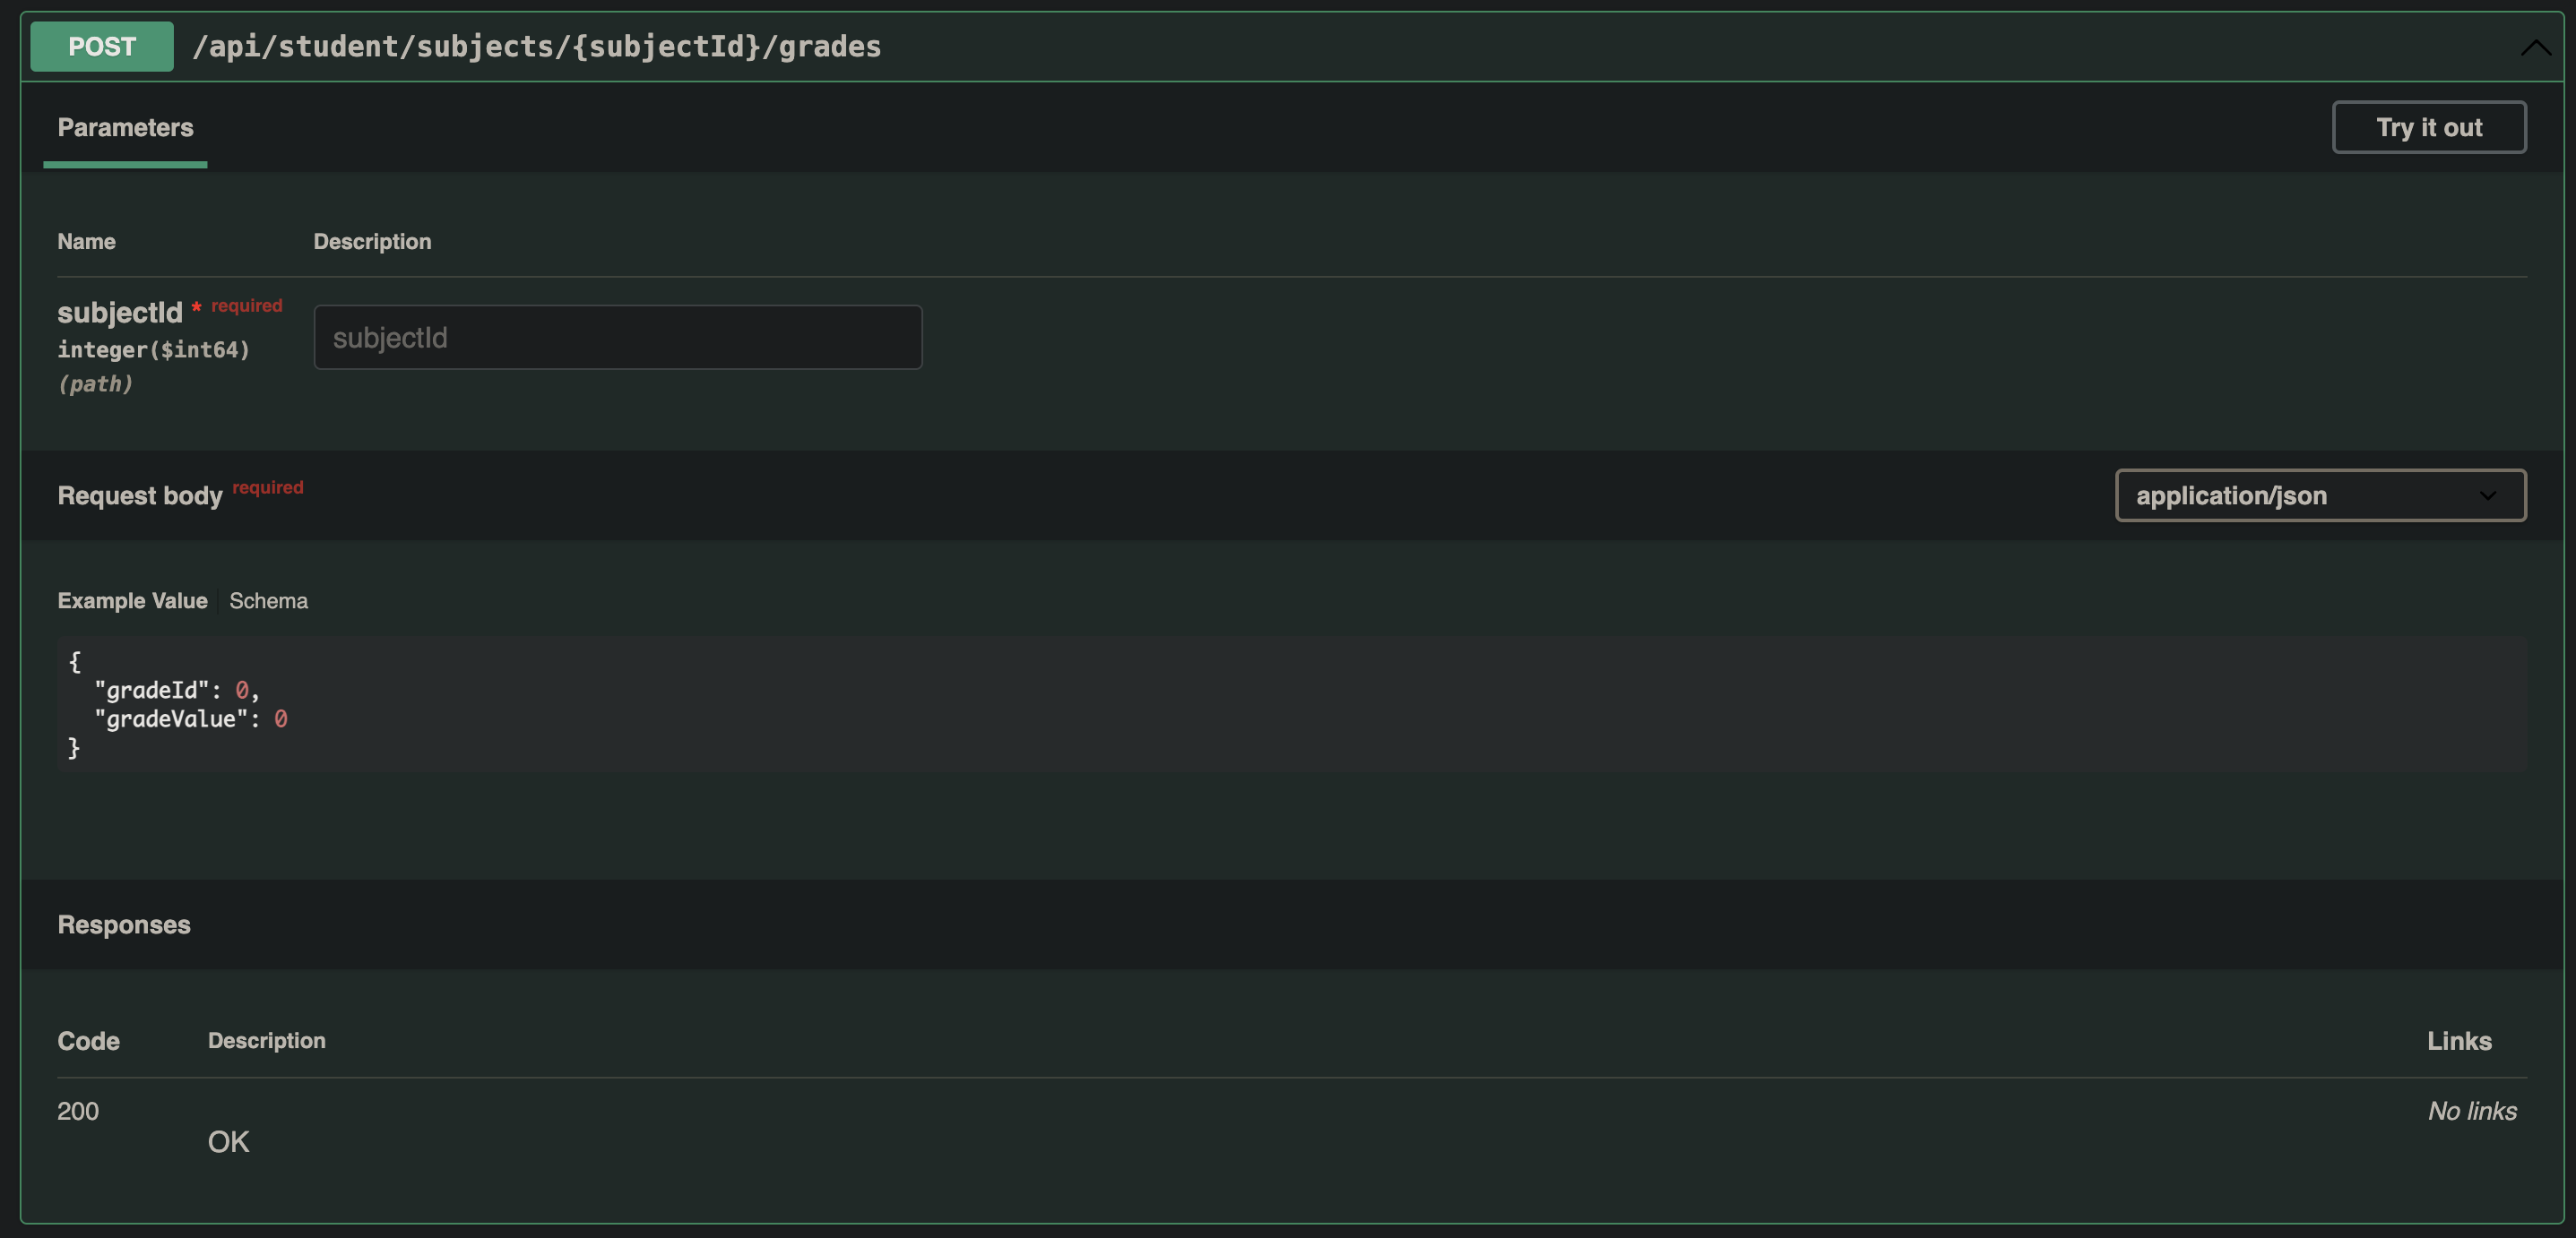Click the Request body heading

click(x=140, y=495)
